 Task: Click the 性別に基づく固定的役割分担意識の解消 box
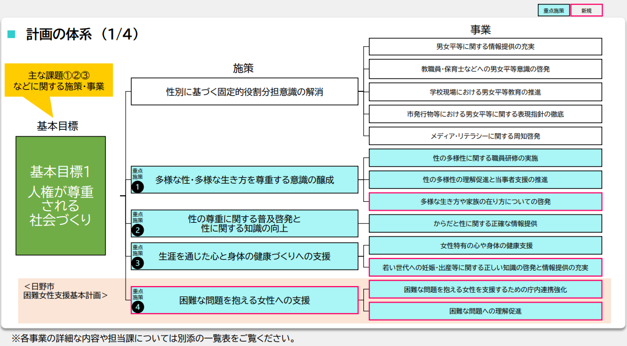click(x=244, y=92)
